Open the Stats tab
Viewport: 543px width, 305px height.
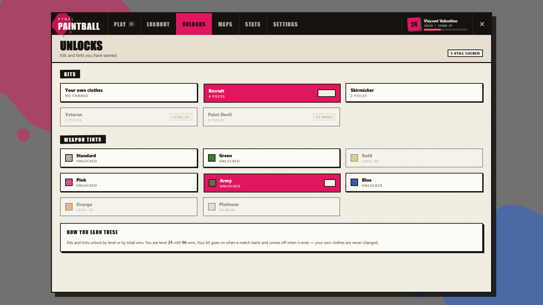click(253, 24)
